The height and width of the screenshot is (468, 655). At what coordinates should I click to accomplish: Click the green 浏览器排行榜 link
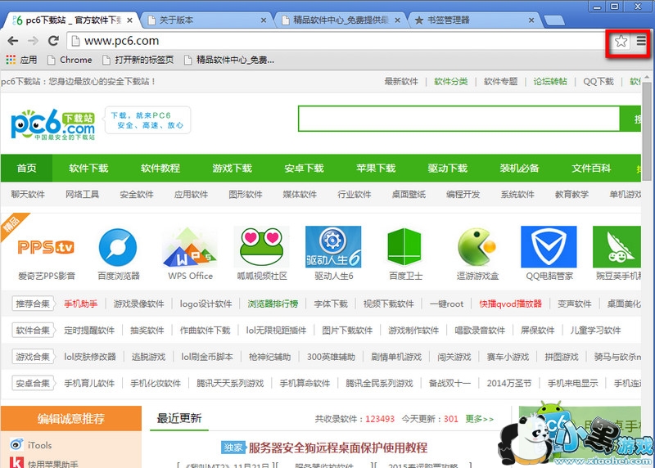(x=273, y=304)
